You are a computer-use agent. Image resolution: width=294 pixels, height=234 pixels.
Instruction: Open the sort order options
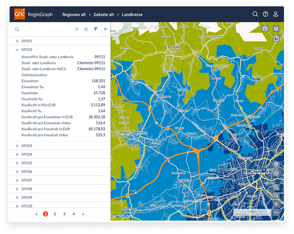86,29
